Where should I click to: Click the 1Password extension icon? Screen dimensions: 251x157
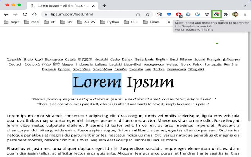188,15
